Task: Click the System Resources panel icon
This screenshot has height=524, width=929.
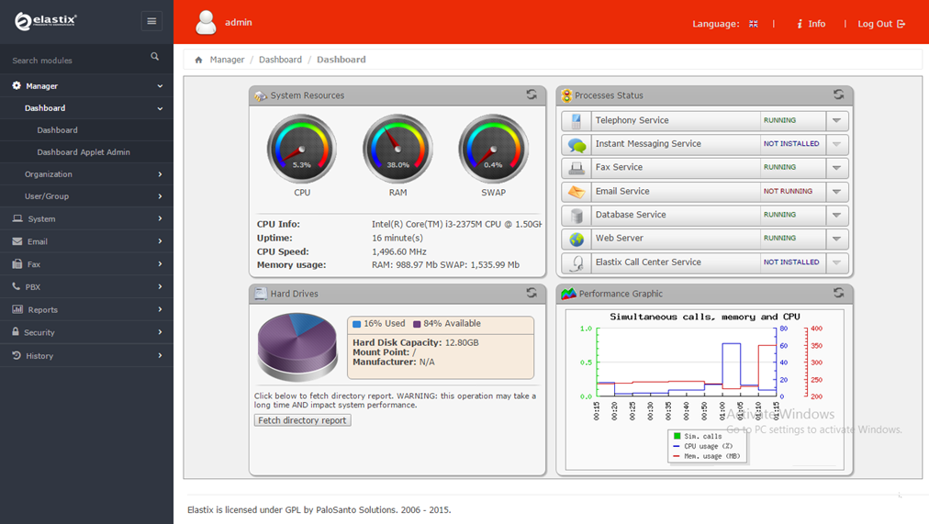Action: [x=261, y=95]
